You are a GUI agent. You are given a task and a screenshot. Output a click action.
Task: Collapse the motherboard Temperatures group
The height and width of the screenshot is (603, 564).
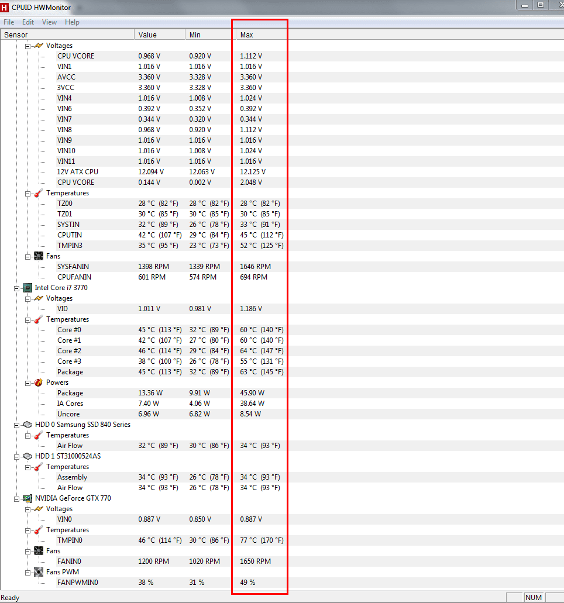coord(27,194)
